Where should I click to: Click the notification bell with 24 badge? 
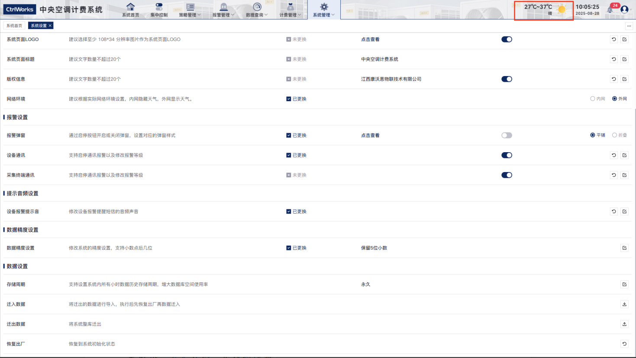610,9
